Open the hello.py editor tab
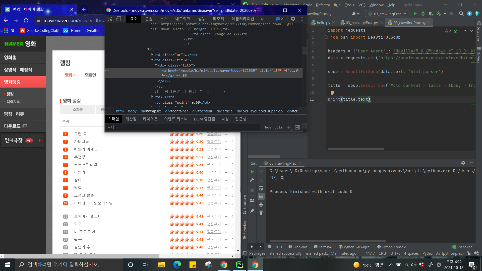This screenshot has width=482, height=271. [x=323, y=23]
